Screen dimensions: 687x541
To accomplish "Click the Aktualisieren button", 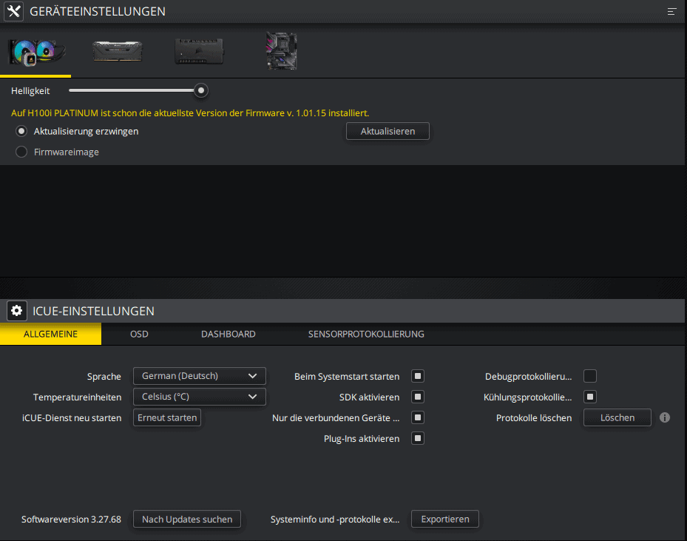I will click(388, 131).
